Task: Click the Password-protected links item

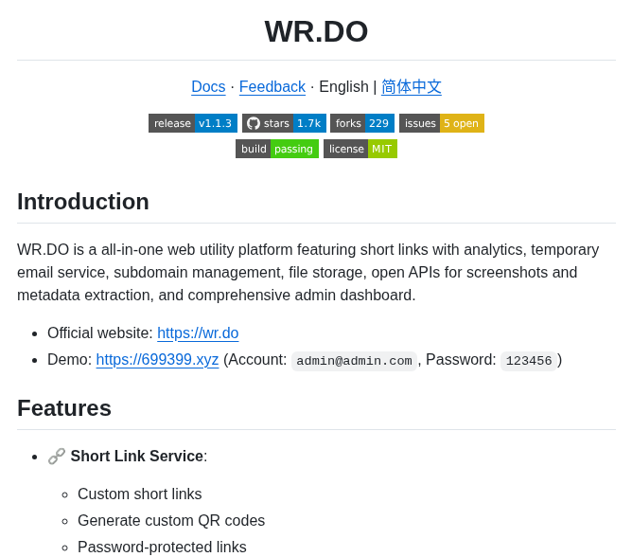Action: (162, 548)
